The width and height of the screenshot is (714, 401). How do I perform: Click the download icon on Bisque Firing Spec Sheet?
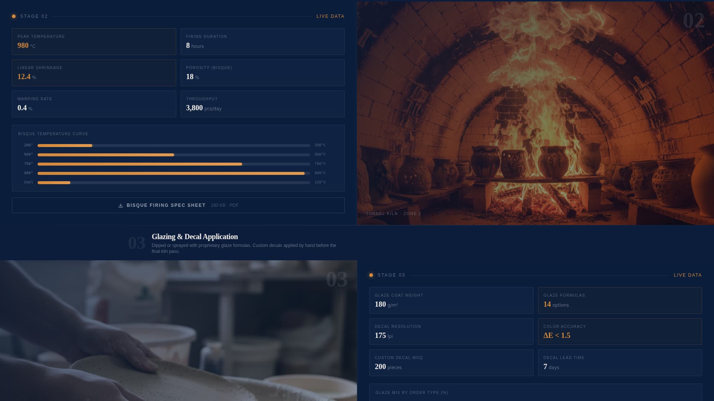120,205
